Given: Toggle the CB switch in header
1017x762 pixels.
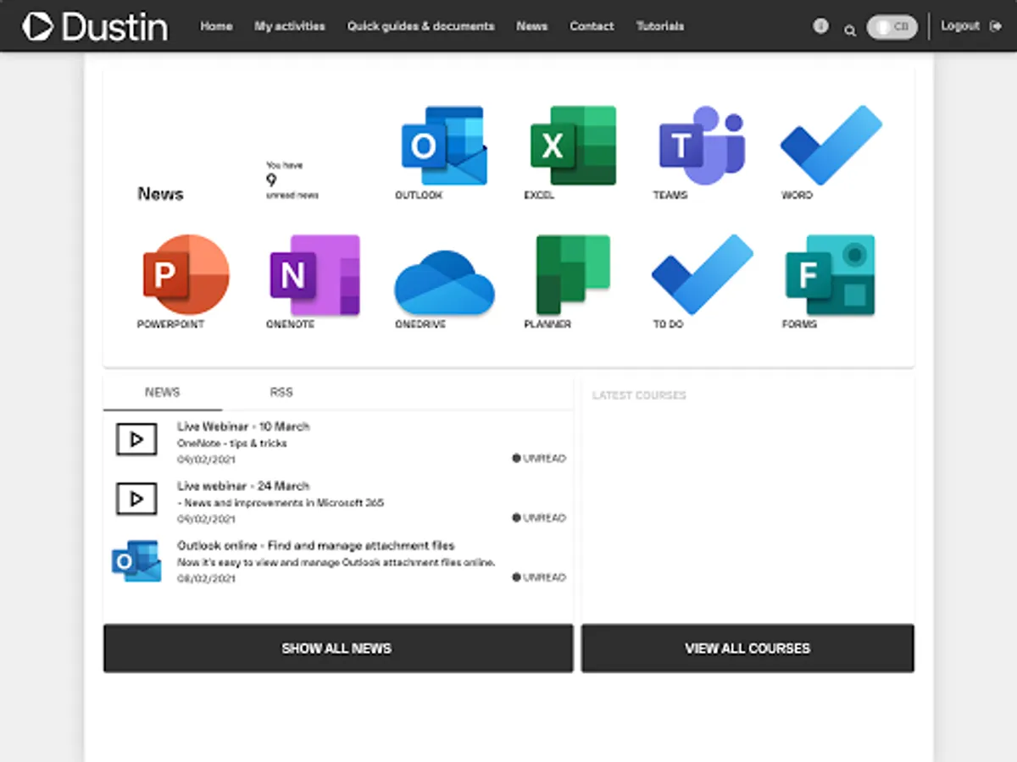Looking at the screenshot, I should coord(892,27).
